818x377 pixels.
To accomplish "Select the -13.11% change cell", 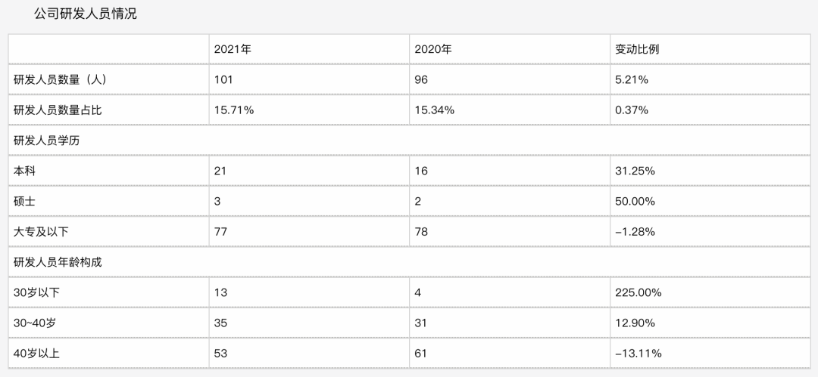I will click(x=638, y=353).
